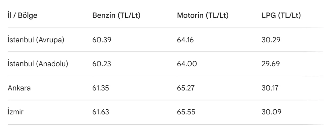Select İzmir LPG price 30.09
The width and height of the screenshot is (332, 128).
point(271,112)
